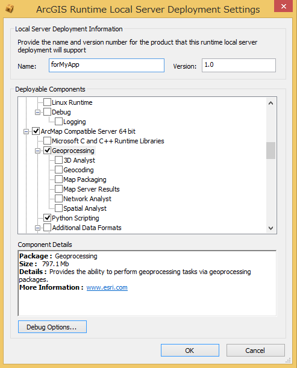Collapse ArcMap Compatible Server 64 bit node

point(26,131)
